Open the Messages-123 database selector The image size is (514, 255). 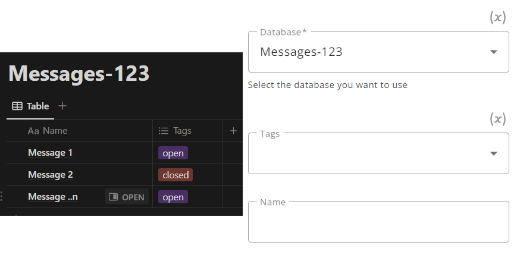(378, 52)
